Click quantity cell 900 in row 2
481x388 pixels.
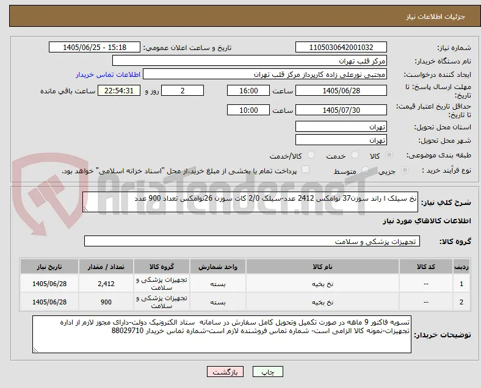(x=106, y=302)
